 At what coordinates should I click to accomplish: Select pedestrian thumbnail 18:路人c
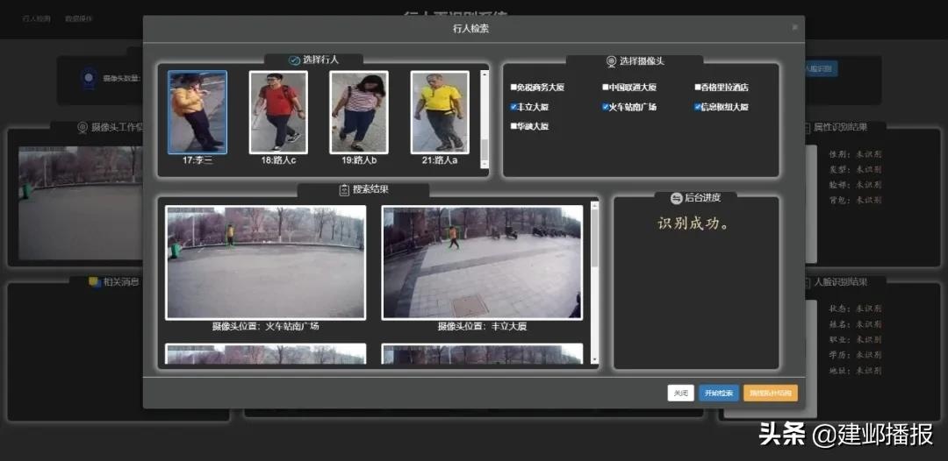pos(278,112)
